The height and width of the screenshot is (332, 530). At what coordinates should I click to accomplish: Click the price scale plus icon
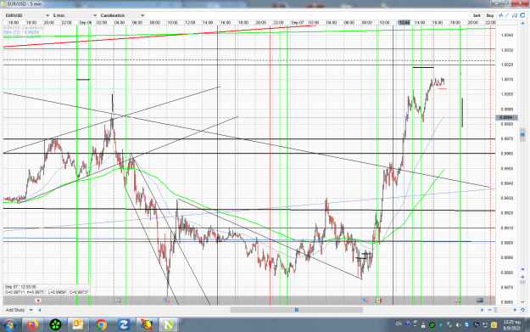[522, 277]
